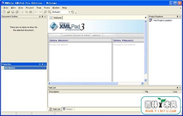Image resolution: width=183 pixels, height=116 pixels.
Task: Open the View menu
Action: click(21, 8)
